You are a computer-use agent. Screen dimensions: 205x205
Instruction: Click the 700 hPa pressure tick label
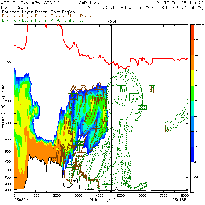8,170
